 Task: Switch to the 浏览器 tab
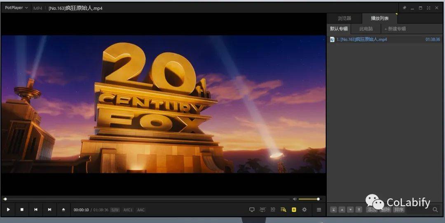pos(344,19)
